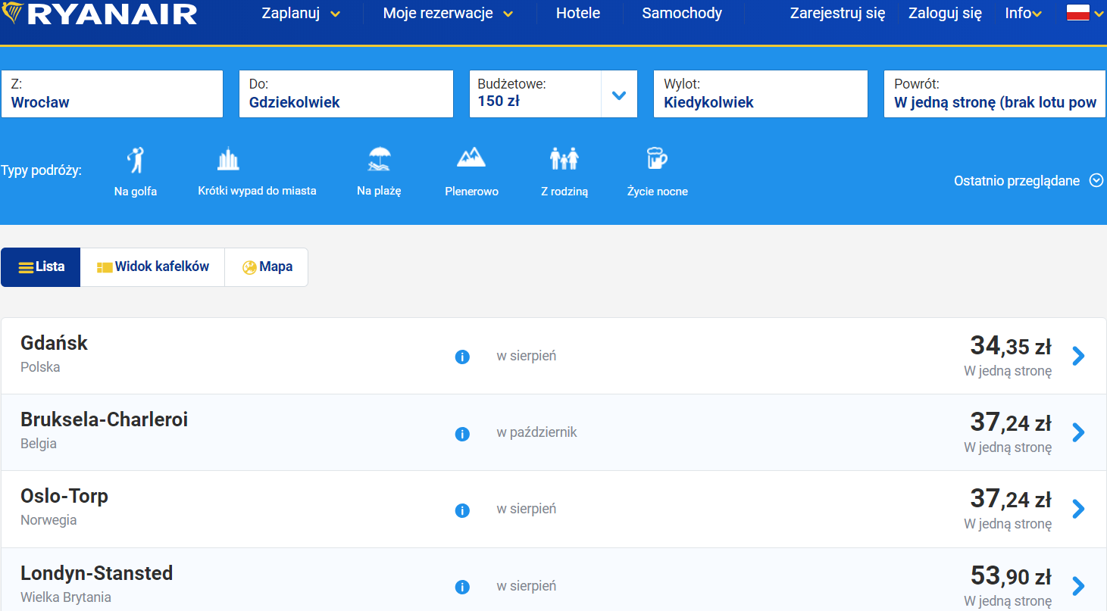Open the Bruksela-Charleroi flight arrow
1107x611 pixels.
pyautogui.click(x=1078, y=432)
